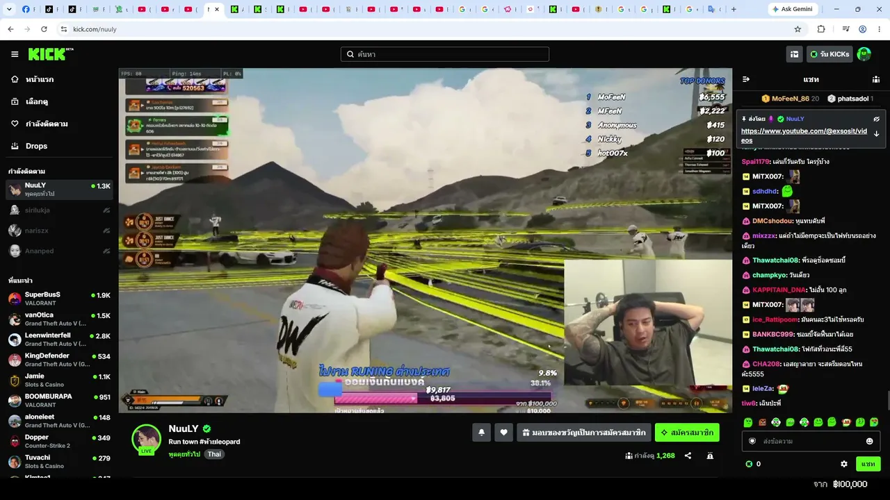
Task: Open recommended channel KingDefender
Action: click(x=59, y=360)
